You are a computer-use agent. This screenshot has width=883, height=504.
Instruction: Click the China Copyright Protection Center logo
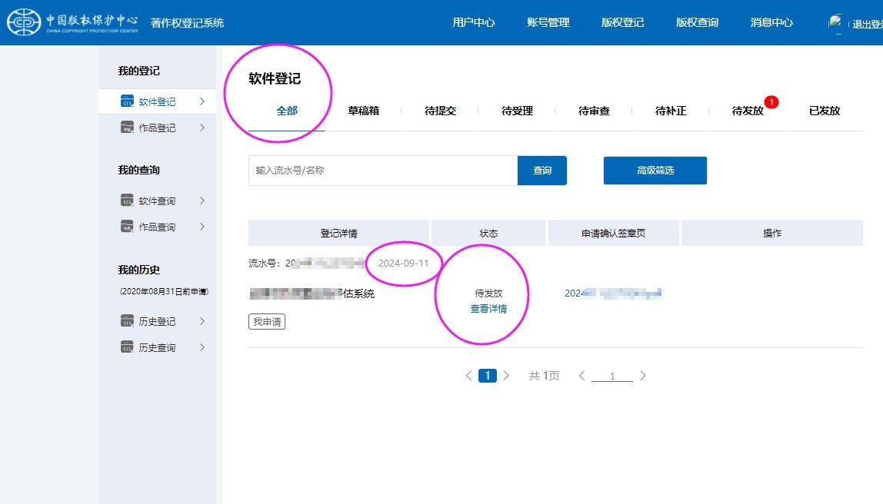(x=25, y=22)
